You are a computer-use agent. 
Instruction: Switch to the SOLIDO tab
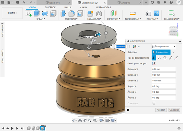click(x=32, y=7)
